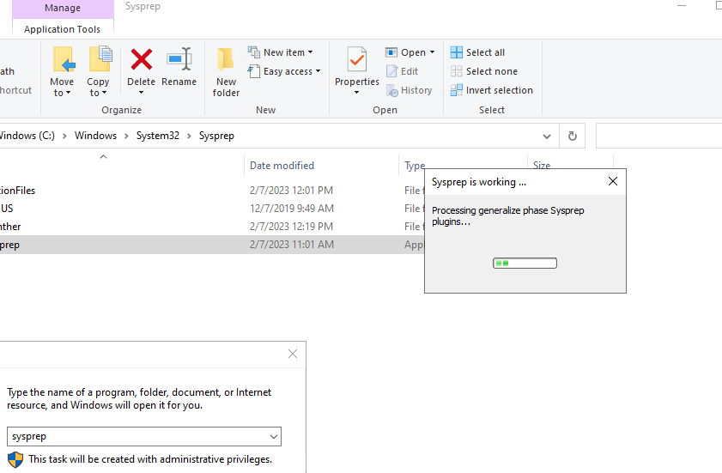Click the Easy access icon

(254, 71)
